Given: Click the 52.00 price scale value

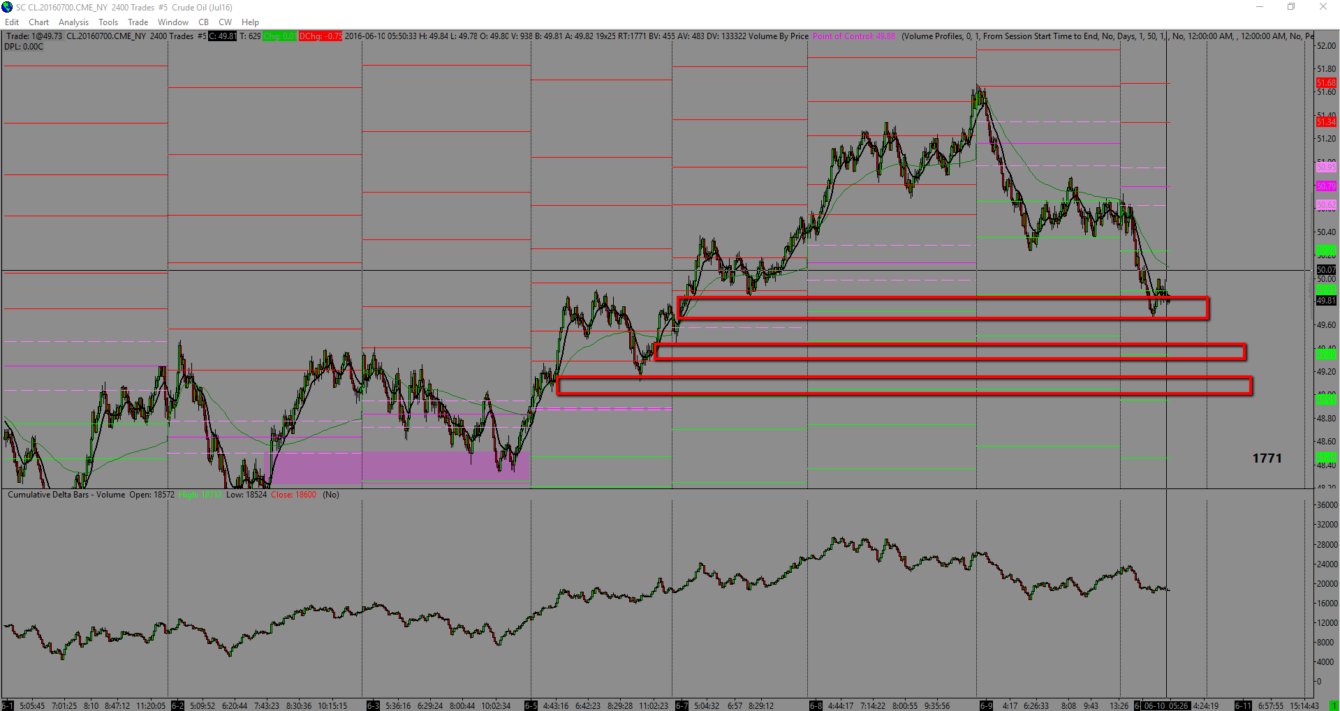Looking at the screenshot, I should 1326,46.
